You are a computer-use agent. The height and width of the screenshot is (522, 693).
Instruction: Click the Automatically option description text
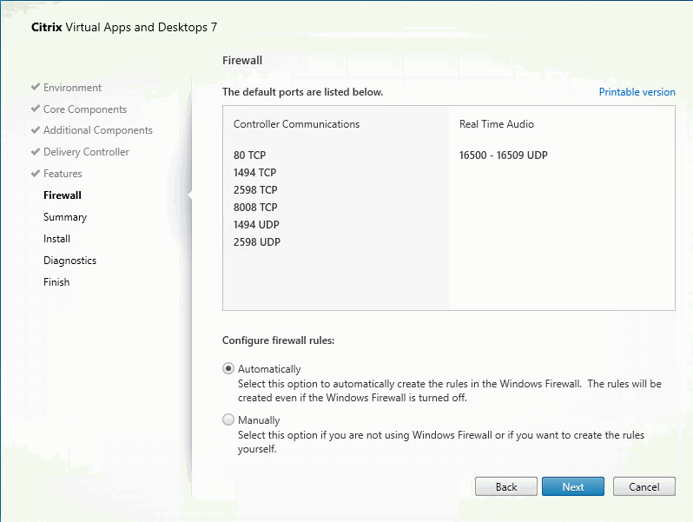point(450,391)
